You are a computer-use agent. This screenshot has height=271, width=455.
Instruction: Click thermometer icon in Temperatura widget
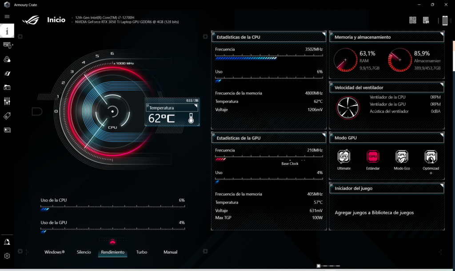click(x=191, y=118)
